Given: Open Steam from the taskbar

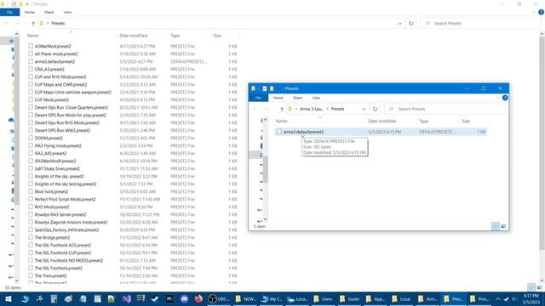Looking at the screenshot, I should click(x=155, y=298).
